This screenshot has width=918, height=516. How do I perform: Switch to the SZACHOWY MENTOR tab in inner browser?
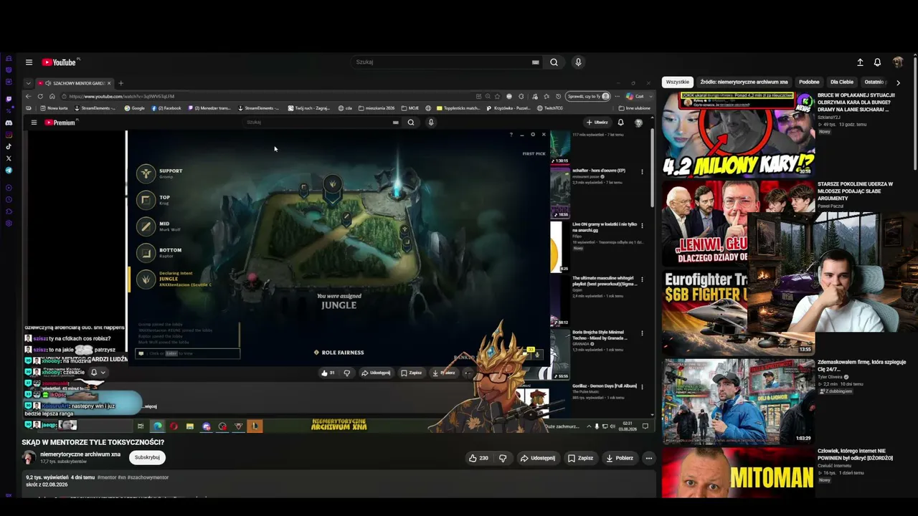(x=75, y=83)
